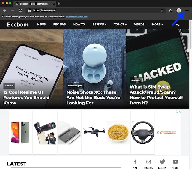Open Beebom's YouTube icon
This screenshot has height=169, width=192.
(x=175, y=162)
